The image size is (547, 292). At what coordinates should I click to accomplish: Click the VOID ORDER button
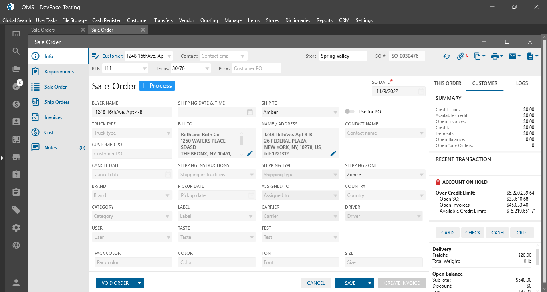(x=115, y=283)
